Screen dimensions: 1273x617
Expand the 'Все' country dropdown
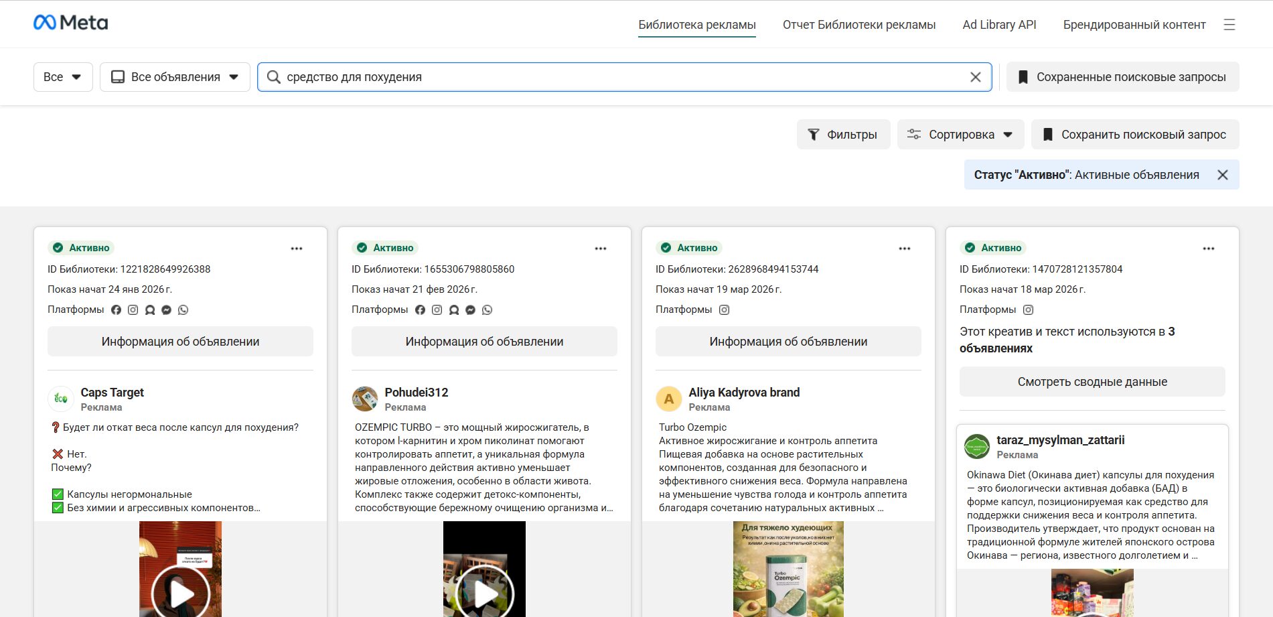[63, 77]
